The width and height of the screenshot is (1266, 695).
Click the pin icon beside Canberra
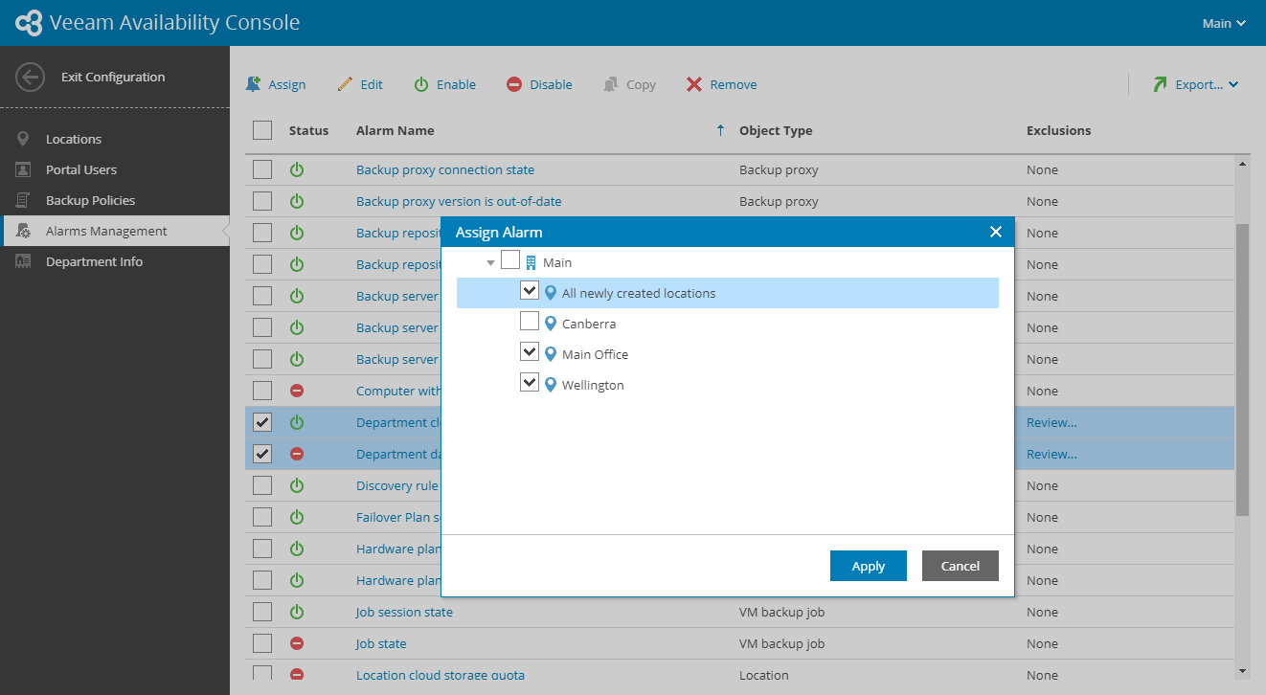[x=551, y=324]
